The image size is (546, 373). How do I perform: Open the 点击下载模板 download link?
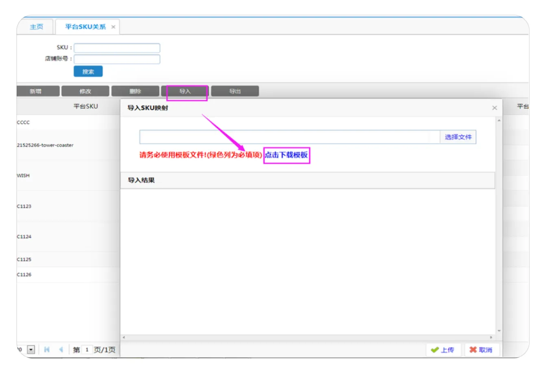(x=286, y=155)
